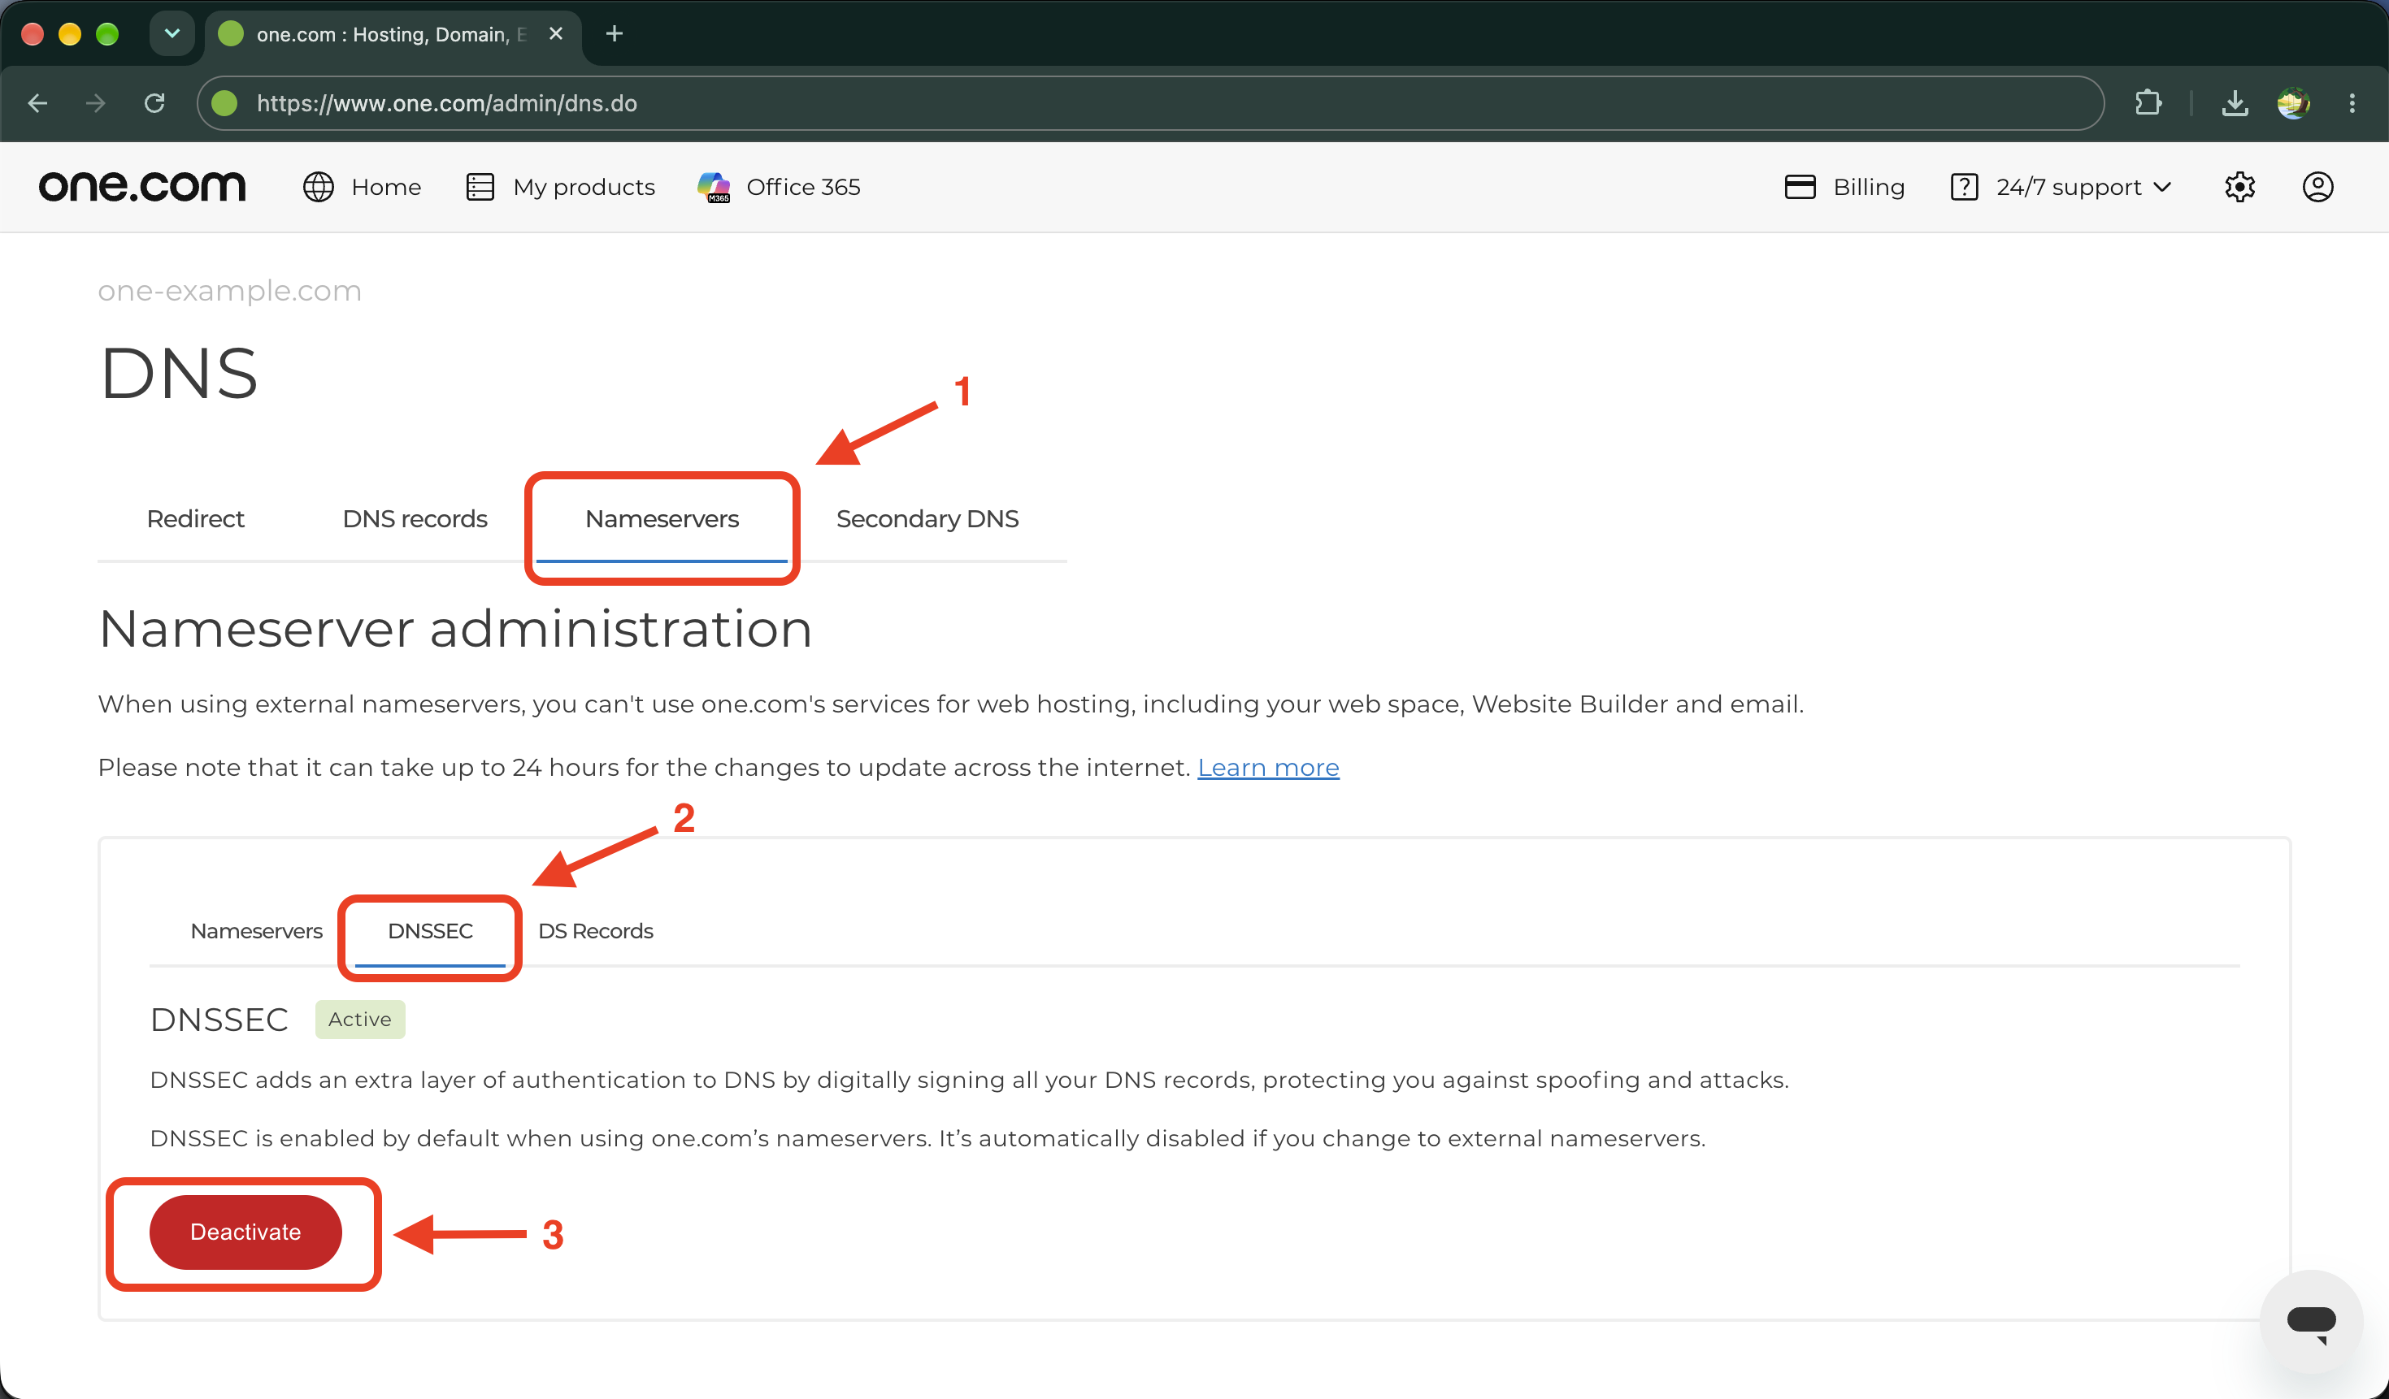Close the one.com browser tab

pos(557,34)
